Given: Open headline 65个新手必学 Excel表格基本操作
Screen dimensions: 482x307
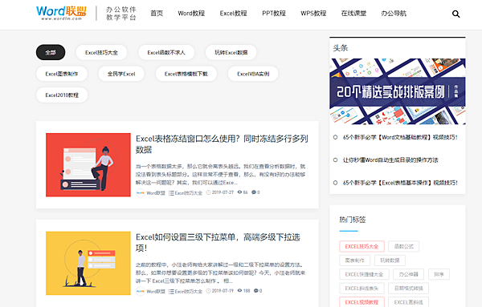Looking at the screenshot, I should tap(400, 183).
